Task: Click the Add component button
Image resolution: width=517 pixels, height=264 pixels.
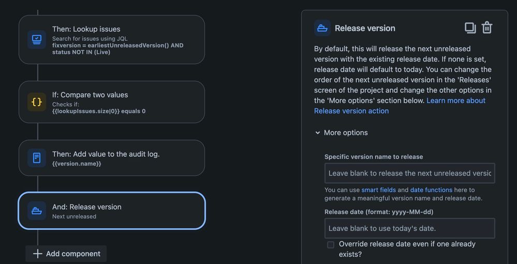Action: 66,254
